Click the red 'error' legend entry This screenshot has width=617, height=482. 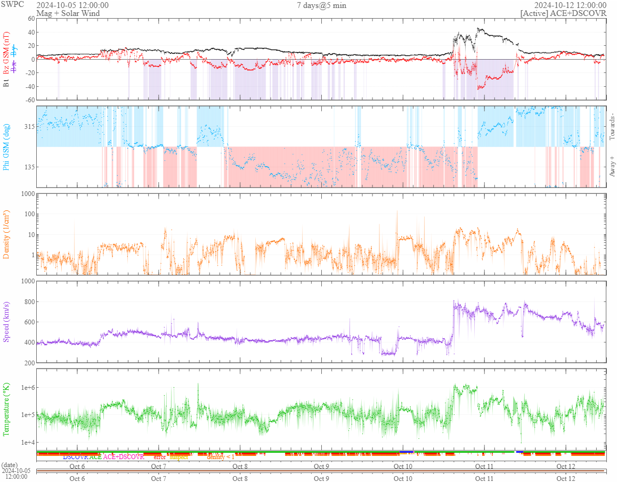(160, 457)
